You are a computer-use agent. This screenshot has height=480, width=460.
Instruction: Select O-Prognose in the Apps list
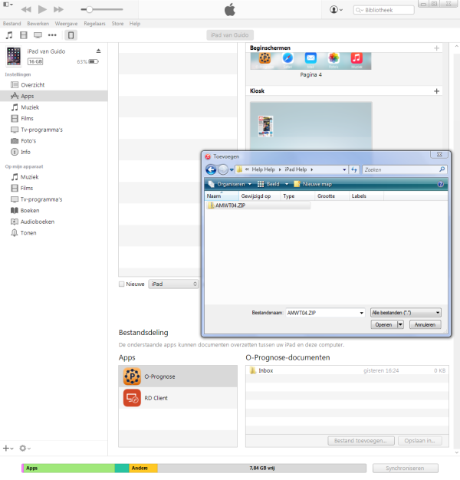178,376
